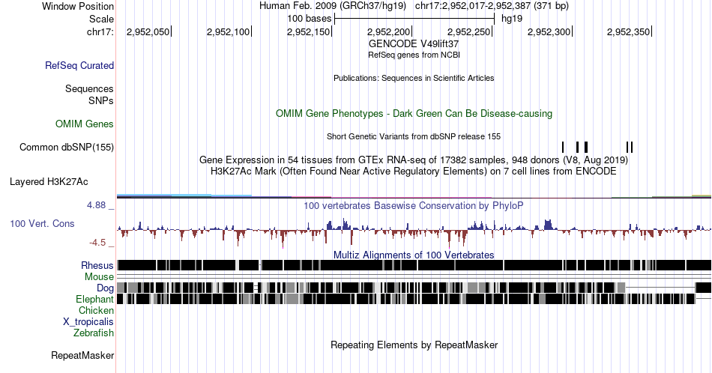Select the thick third dbSNP variant marker
The width and height of the screenshot is (712, 373).
[586, 147]
